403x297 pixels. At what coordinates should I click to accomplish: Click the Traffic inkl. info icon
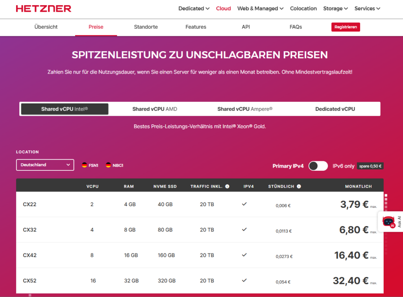[x=227, y=186]
